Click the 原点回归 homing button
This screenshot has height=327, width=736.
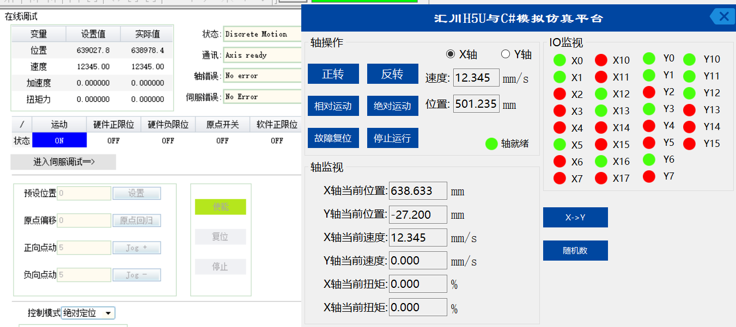tap(137, 220)
